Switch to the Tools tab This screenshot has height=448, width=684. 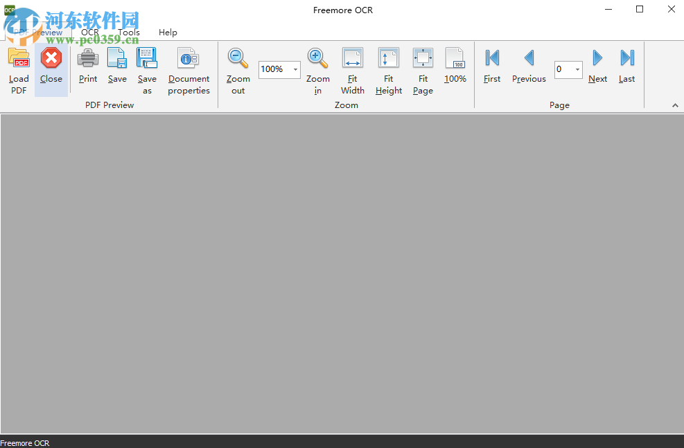[129, 33]
